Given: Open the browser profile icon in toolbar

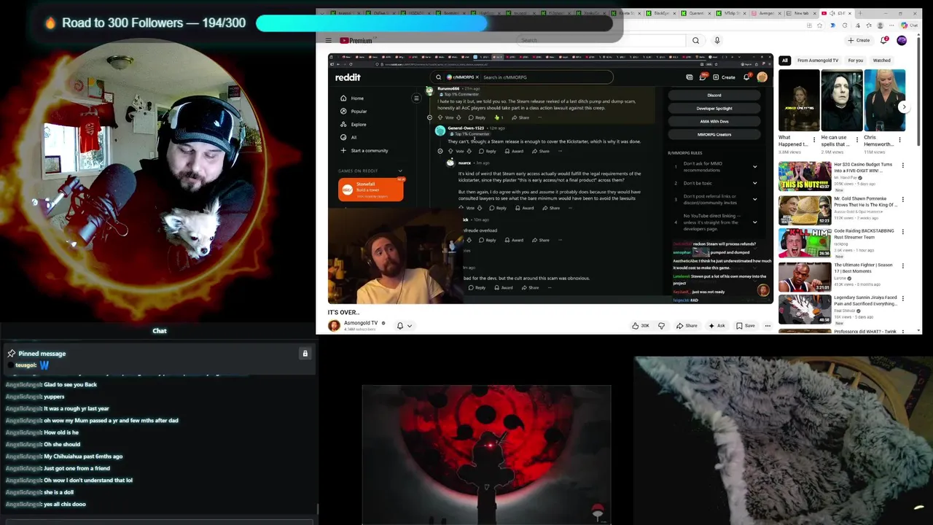Looking at the screenshot, I should (880, 26).
